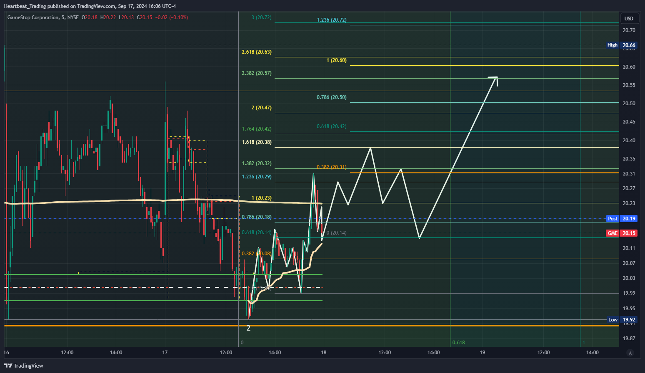Click 19.95 on the price scale

pyautogui.click(x=629, y=309)
